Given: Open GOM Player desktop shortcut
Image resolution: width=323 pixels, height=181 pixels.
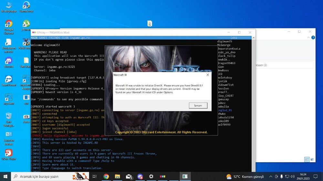Looking at the screenshot, I should click(9, 154).
